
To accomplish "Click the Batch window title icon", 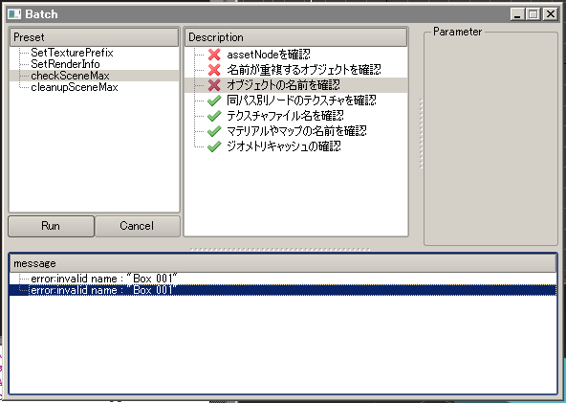I will click(x=14, y=14).
